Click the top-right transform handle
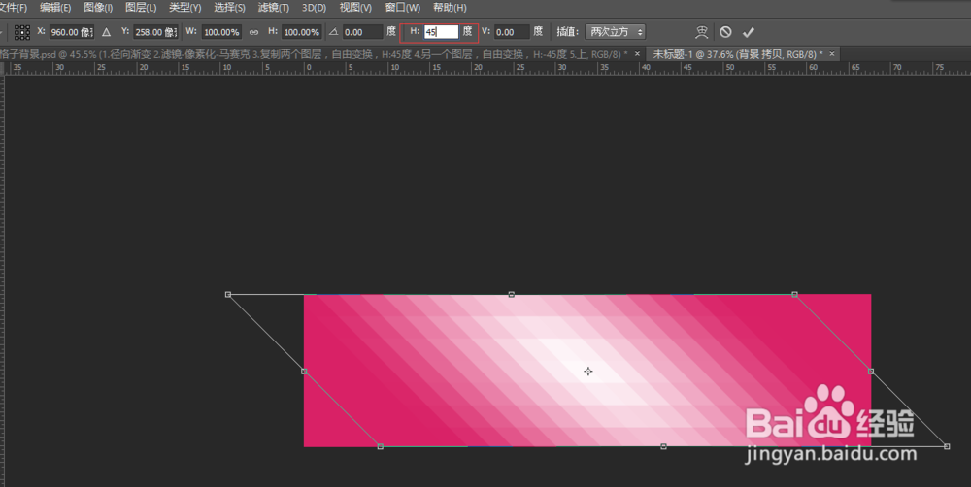The height and width of the screenshot is (487, 971). [794, 295]
